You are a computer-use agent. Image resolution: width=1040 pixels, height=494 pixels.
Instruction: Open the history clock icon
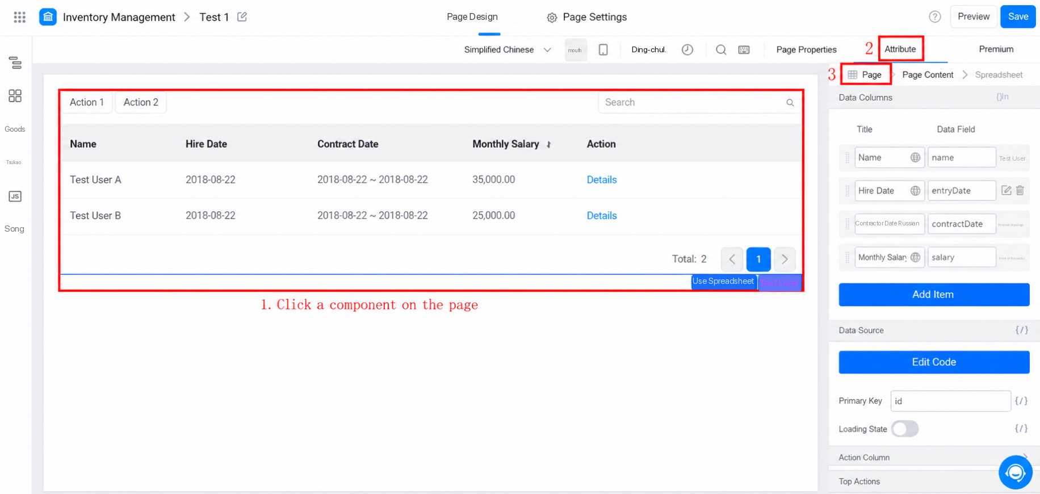tap(687, 49)
